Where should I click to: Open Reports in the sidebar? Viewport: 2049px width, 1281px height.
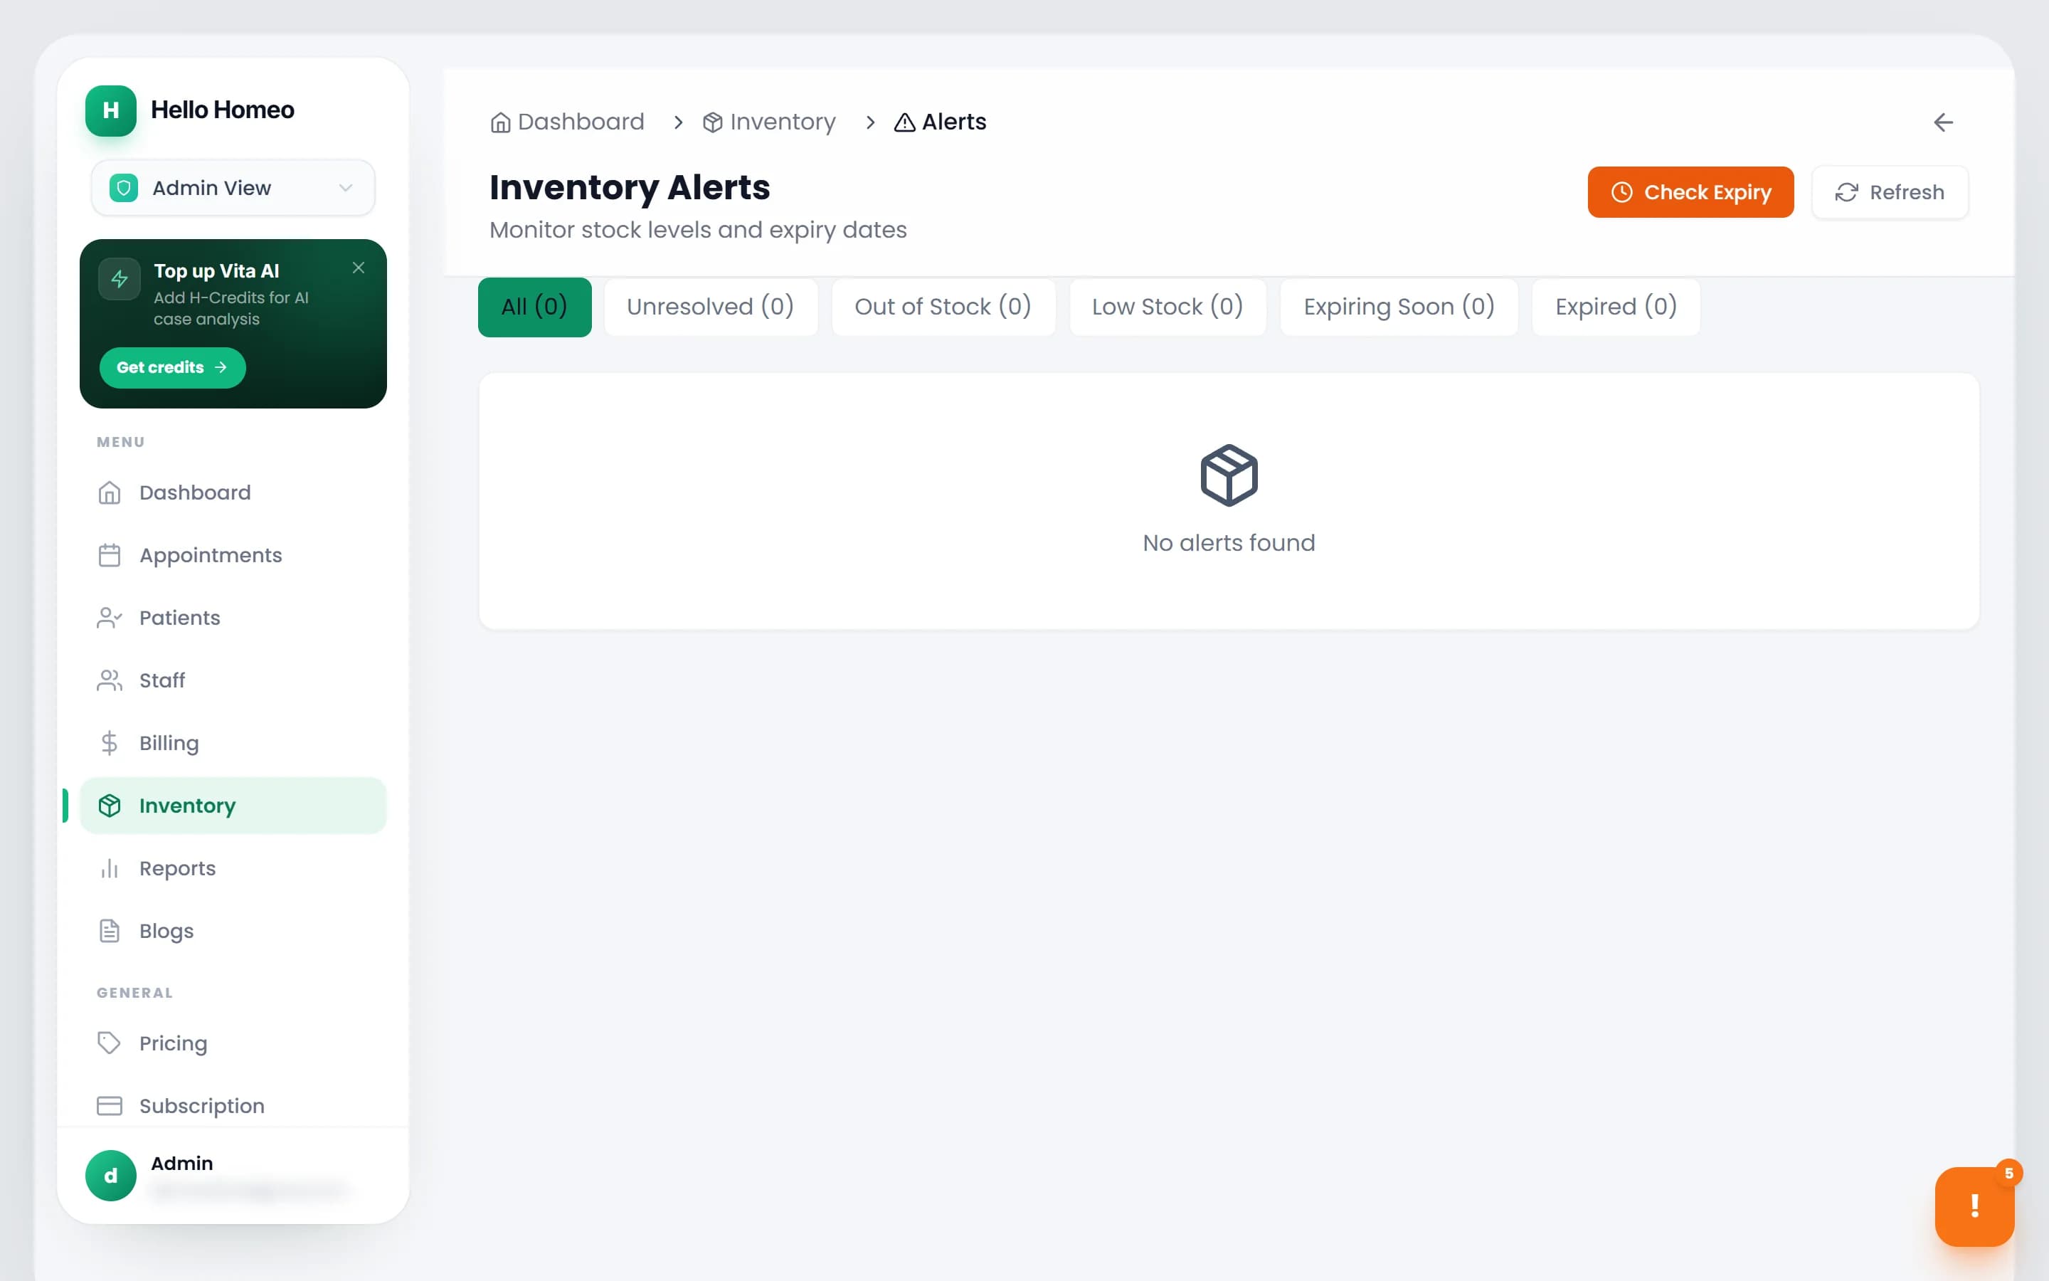pyautogui.click(x=233, y=868)
